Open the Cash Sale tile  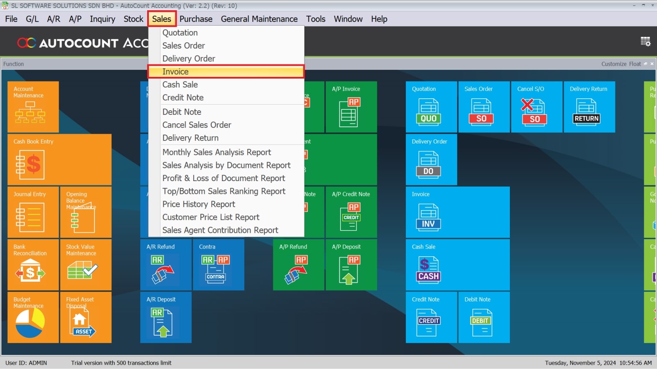tap(458, 265)
